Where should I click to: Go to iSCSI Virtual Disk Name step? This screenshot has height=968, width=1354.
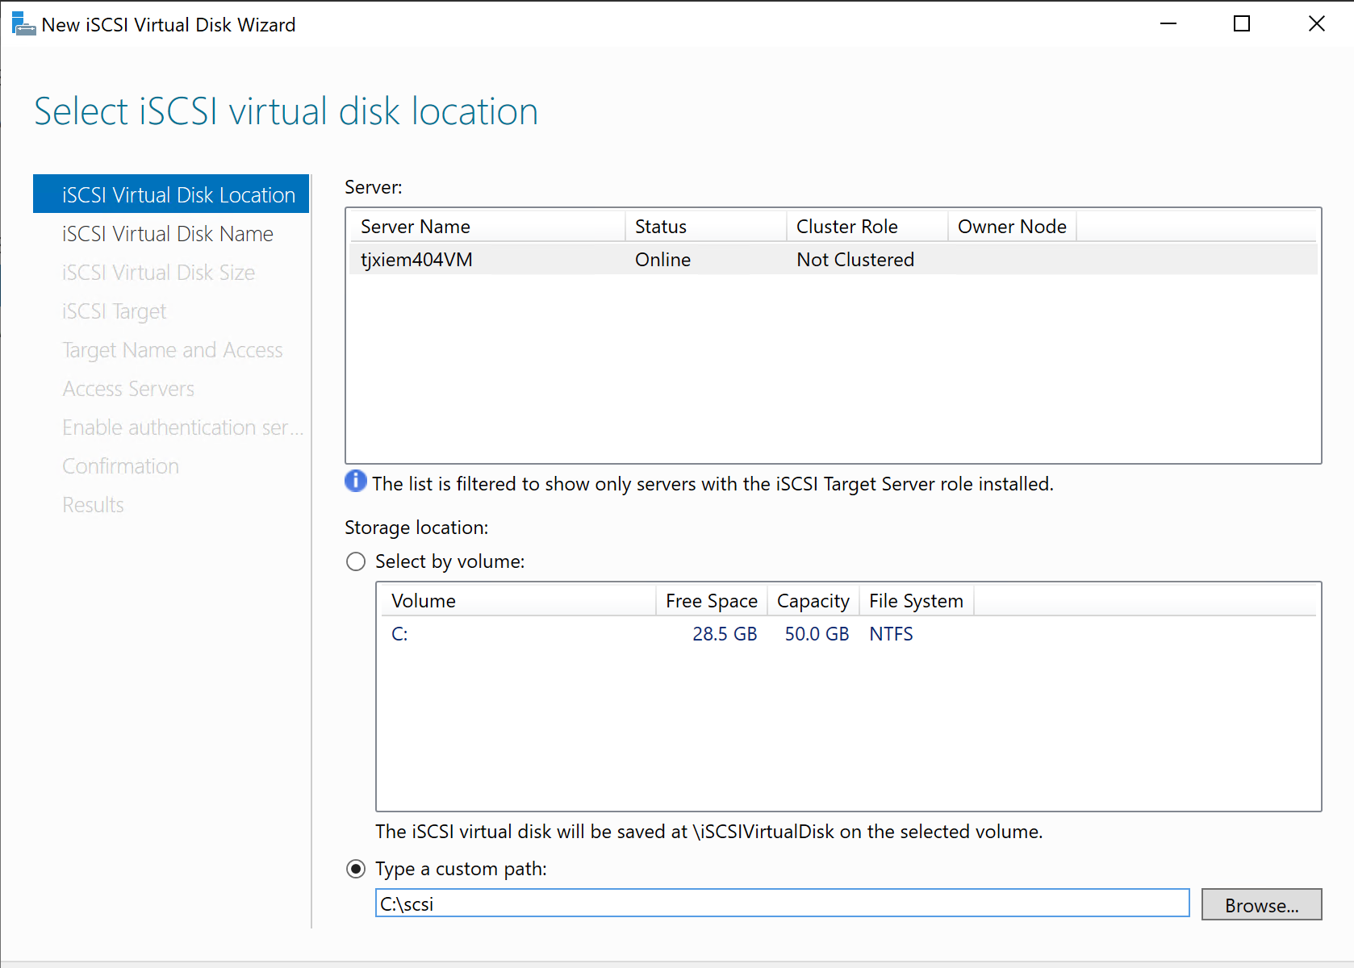168,234
